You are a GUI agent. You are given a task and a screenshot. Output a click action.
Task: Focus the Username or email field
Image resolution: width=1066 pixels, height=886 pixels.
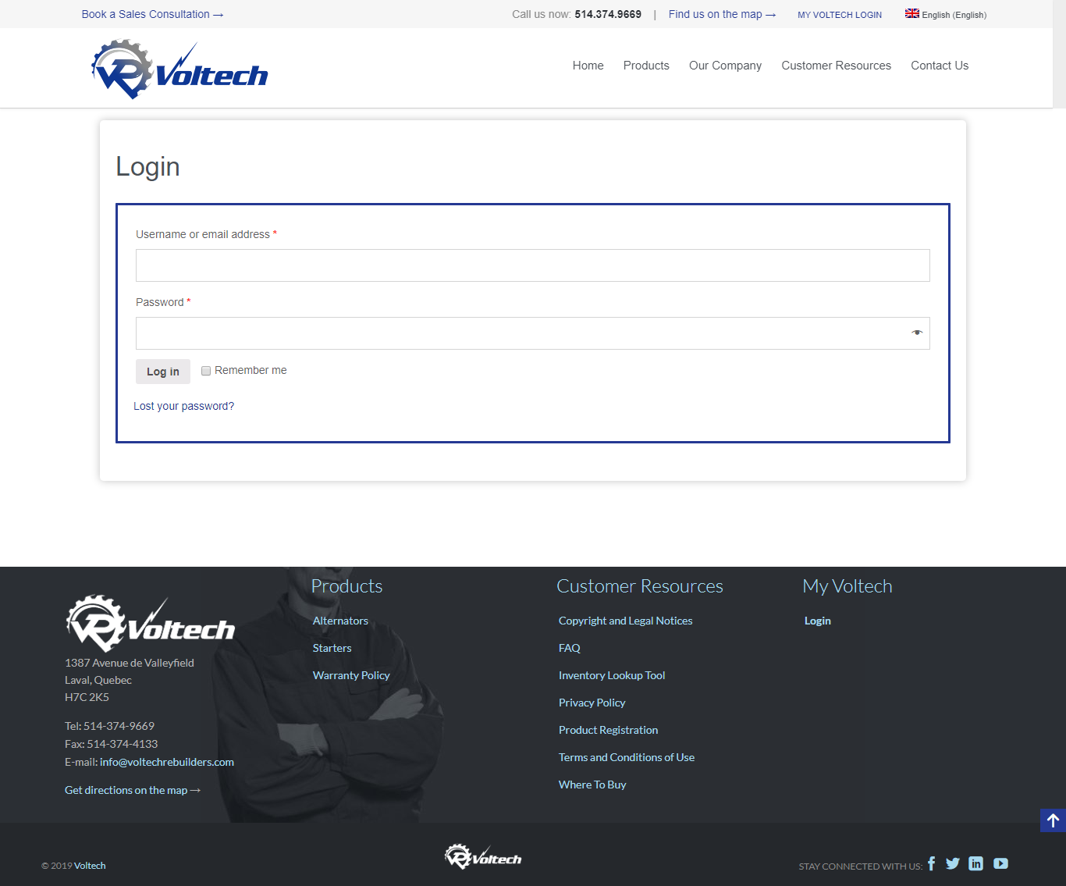532,265
